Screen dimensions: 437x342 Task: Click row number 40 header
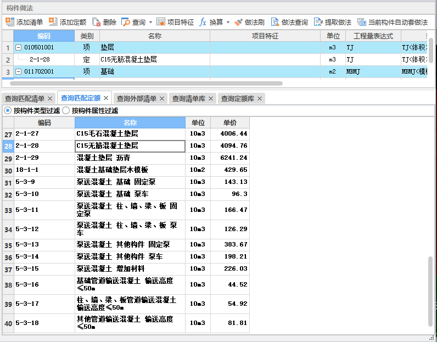pyautogui.click(x=8, y=323)
